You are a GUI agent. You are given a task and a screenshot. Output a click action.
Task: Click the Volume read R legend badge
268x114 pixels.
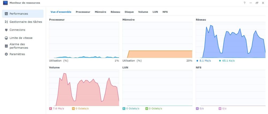point(50,109)
